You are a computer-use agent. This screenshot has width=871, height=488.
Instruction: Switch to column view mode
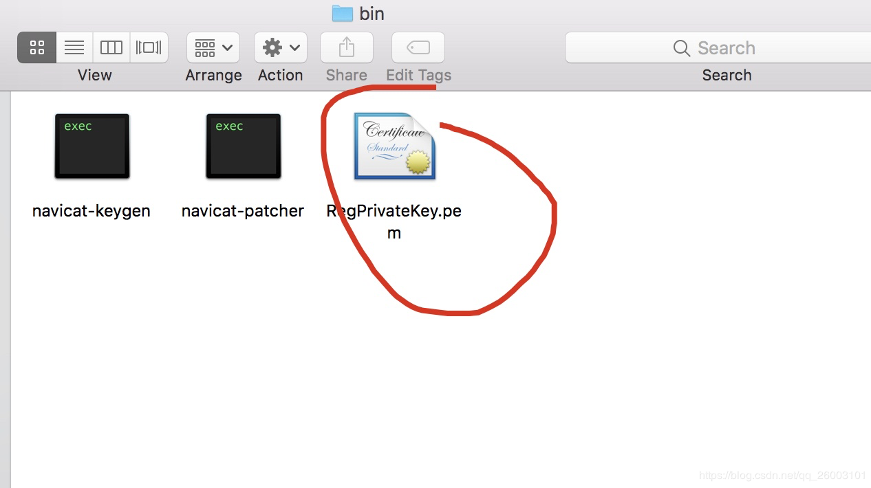coord(111,47)
